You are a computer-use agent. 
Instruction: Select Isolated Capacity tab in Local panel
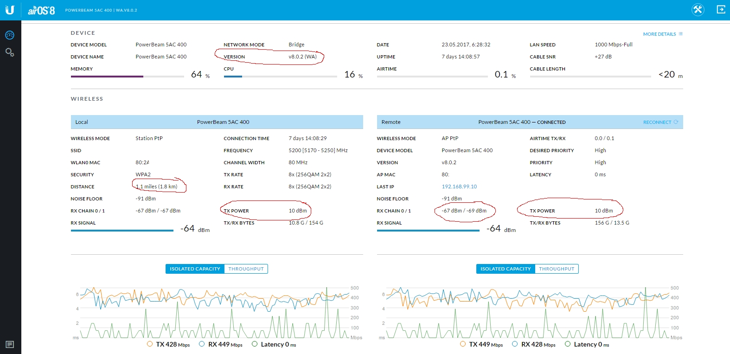tap(195, 269)
